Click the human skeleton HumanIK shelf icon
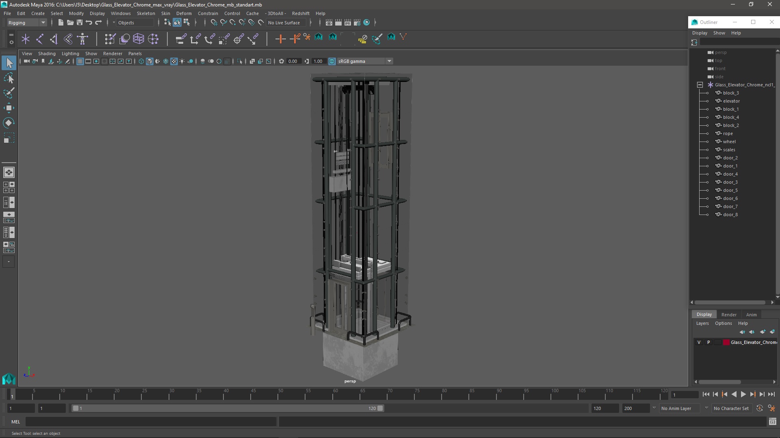Image resolution: width=780 pixels, height=438 pixels. coord(82,39)
